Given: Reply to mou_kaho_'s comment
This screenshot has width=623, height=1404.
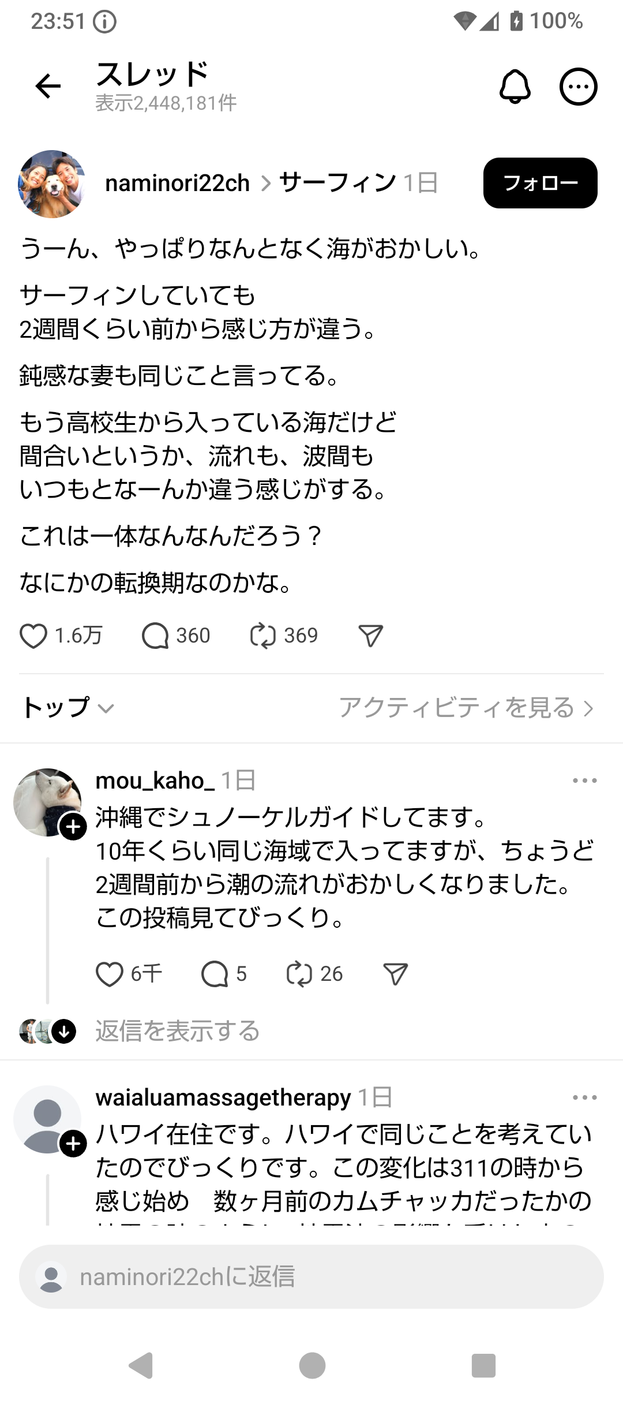Looking at the screenshot, I should pos(215,974).
